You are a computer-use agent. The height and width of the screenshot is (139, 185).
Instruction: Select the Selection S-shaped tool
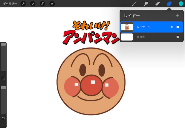(x=42, y=4)
